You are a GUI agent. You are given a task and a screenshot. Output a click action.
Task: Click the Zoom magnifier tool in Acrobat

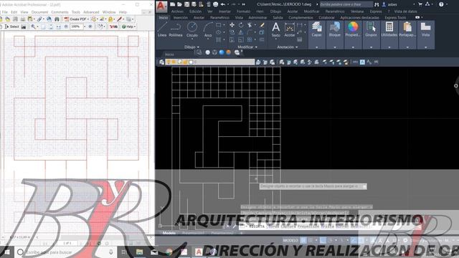click(33, 27)
